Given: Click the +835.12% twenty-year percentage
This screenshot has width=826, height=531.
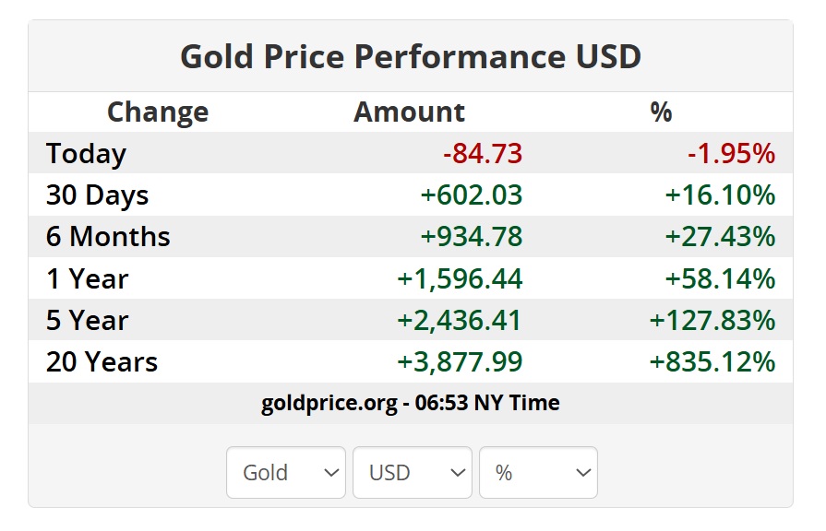Looking at the screenshot, I should coord(712,361).
